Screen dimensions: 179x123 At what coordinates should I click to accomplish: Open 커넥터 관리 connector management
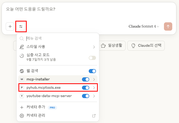58,115
